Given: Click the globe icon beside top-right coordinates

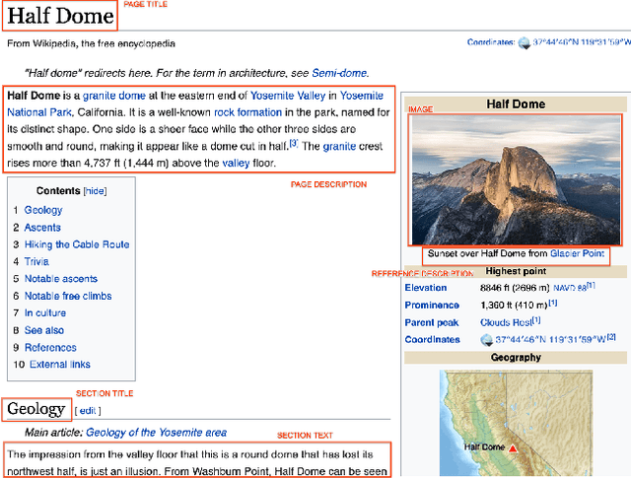Looking at the screenshot, I should tap(524, 43).
